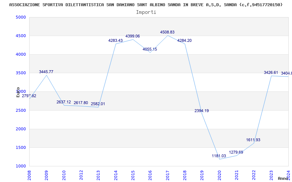Click the 3500 y-axis tick label

pyautogui.click(x=21, y=73)
